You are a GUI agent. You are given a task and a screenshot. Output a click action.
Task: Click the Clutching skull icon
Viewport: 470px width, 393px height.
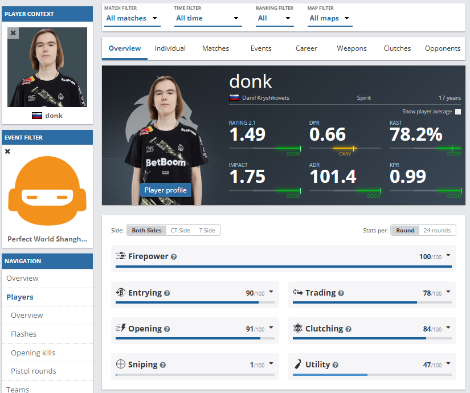pos(297,328)
